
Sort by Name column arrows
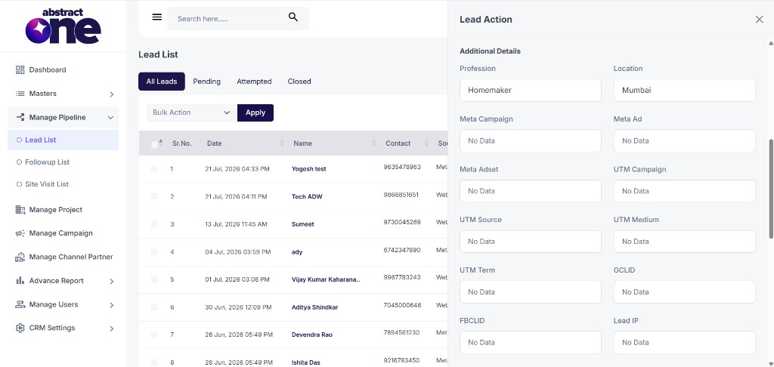374,143
